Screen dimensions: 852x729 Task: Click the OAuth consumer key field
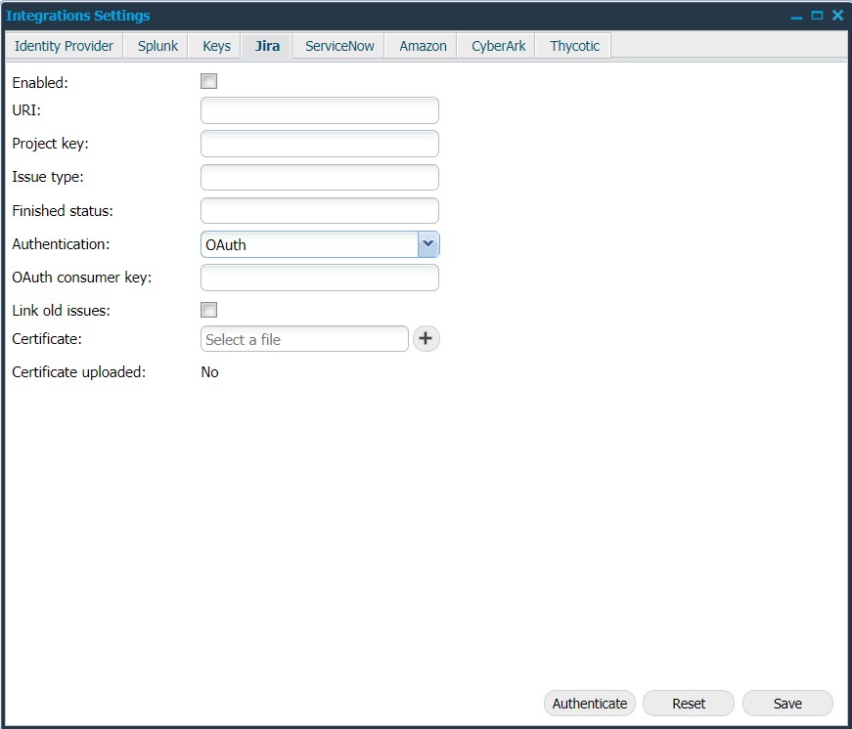(x=319, y=278)
